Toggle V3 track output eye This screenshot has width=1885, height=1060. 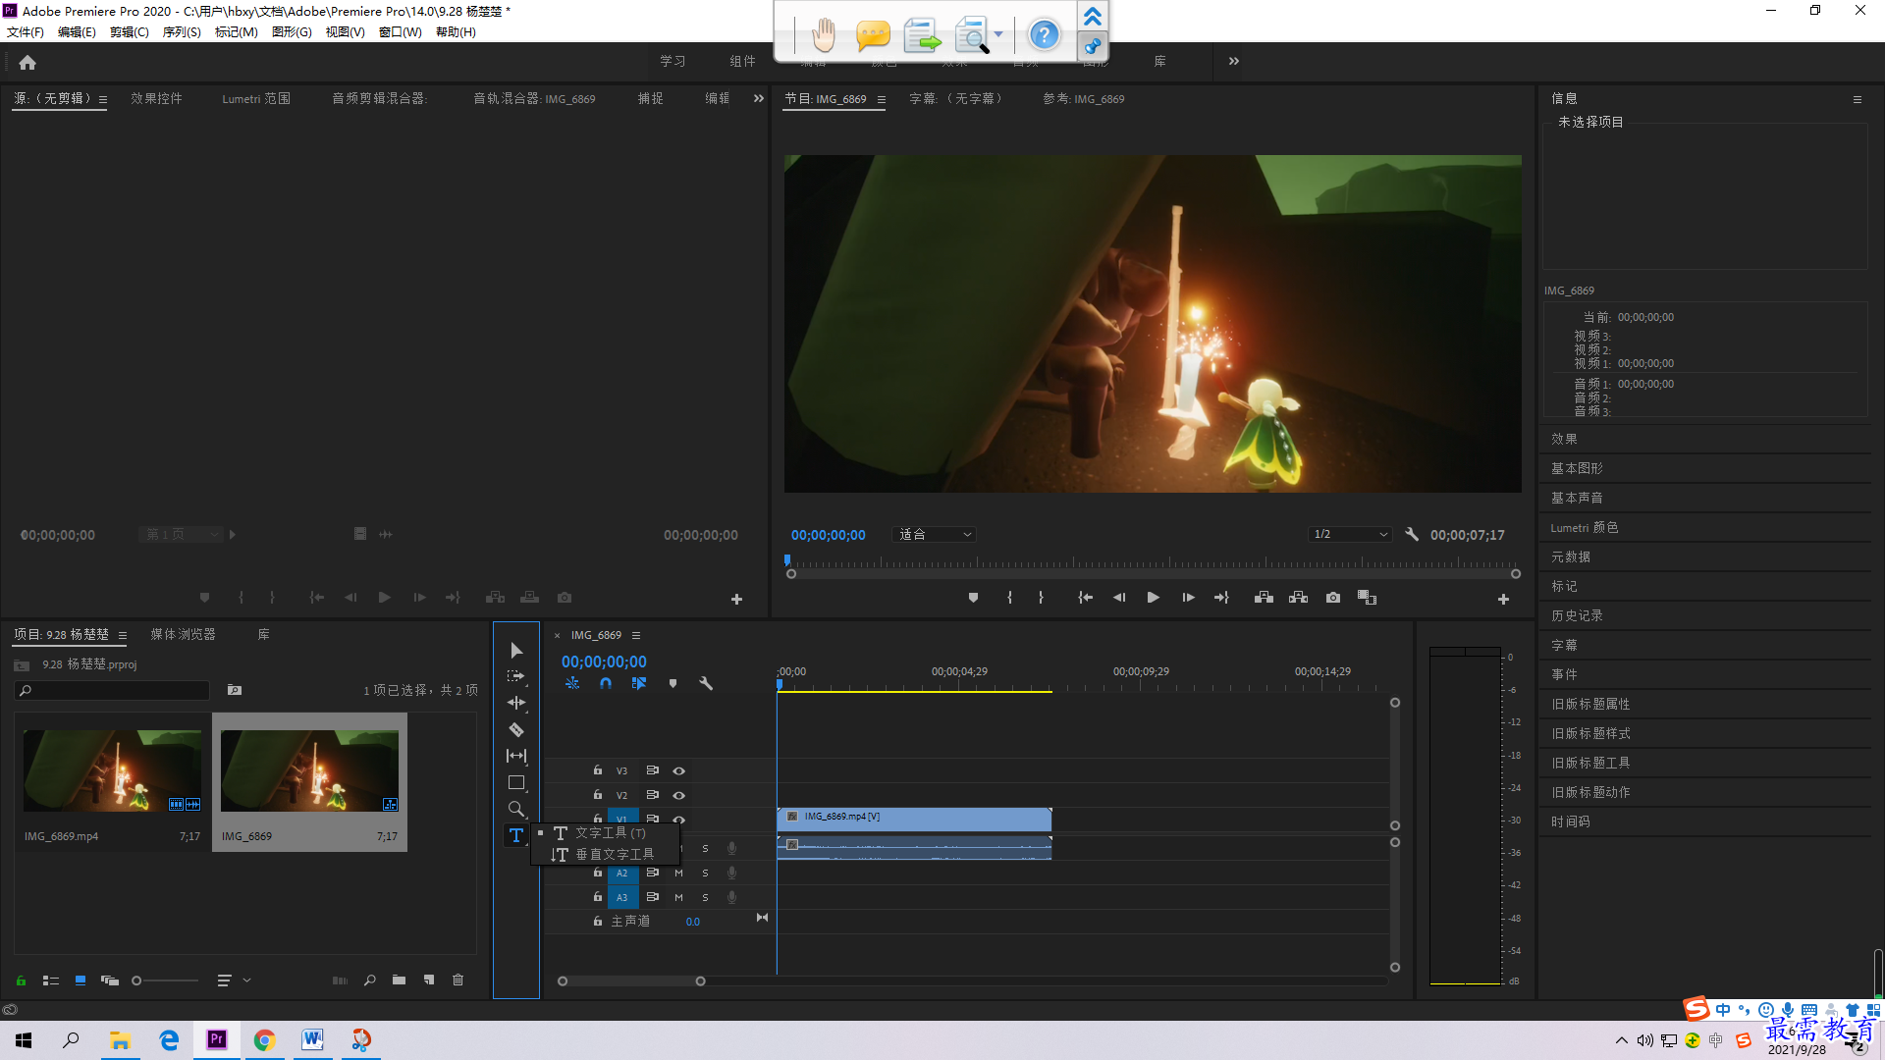pyautogui.click(x=678, y=770)
